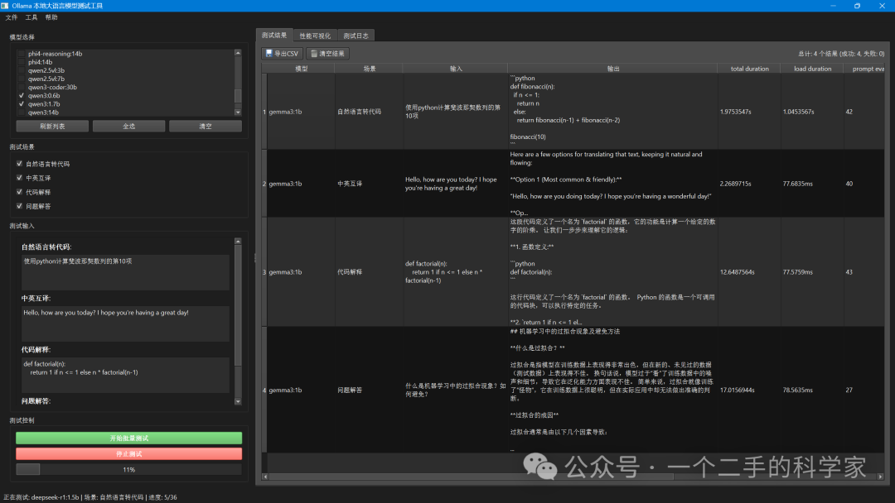Sort by total duration column header
895x503 pixels.
click(749, 69)
